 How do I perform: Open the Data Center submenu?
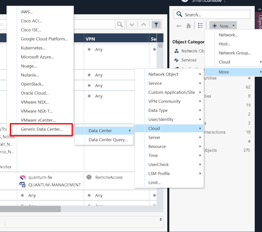point(104,131)
